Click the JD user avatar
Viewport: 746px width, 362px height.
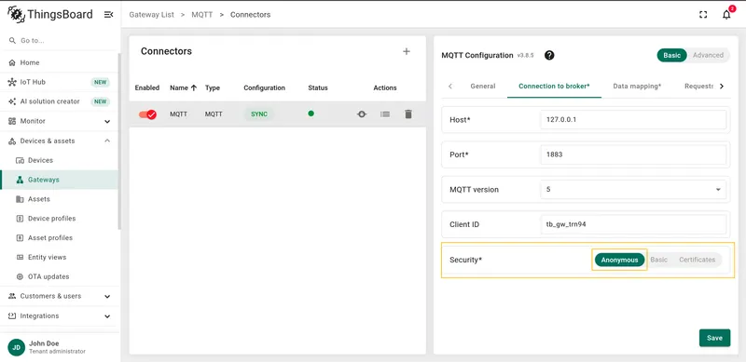[17, 347]
